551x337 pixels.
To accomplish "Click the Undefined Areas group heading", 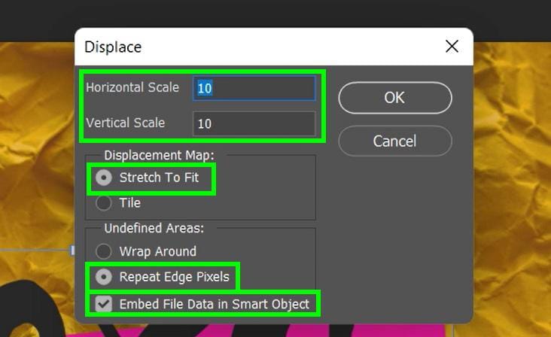I will (x=154, y=228).
